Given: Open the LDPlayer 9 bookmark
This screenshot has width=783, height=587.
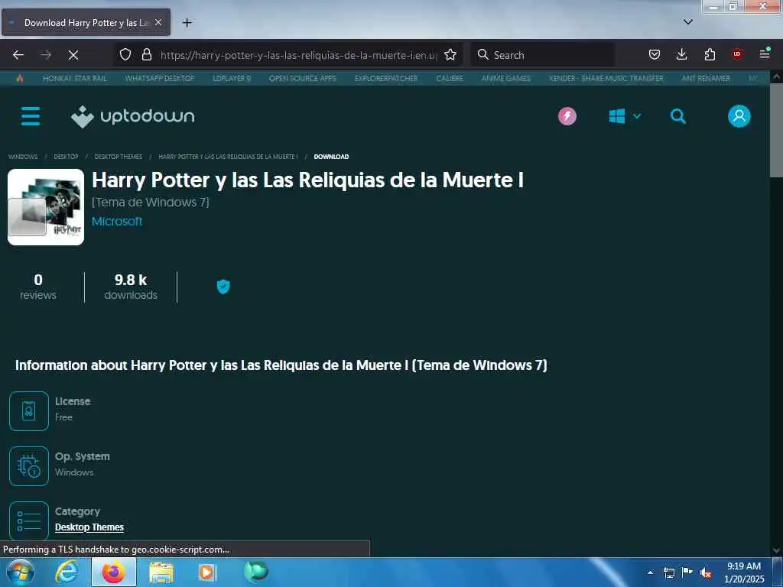Looking at the screenshot, I should pos(232,79).
